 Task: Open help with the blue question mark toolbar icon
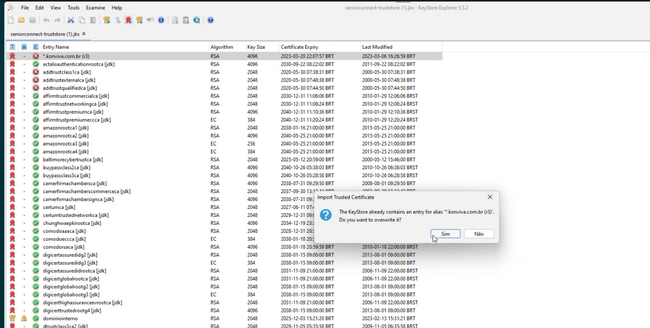[x=211, y=20]
